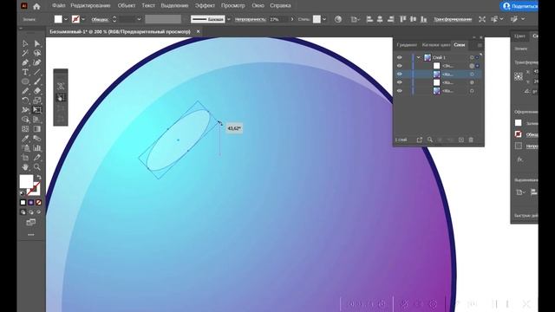The height and width of the screenshot is (312, 555).
Task: Click Непрозрачность link in control bar
Action: [251, 19]
